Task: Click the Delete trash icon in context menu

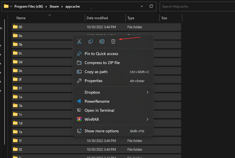Action: tap(113, 41)
